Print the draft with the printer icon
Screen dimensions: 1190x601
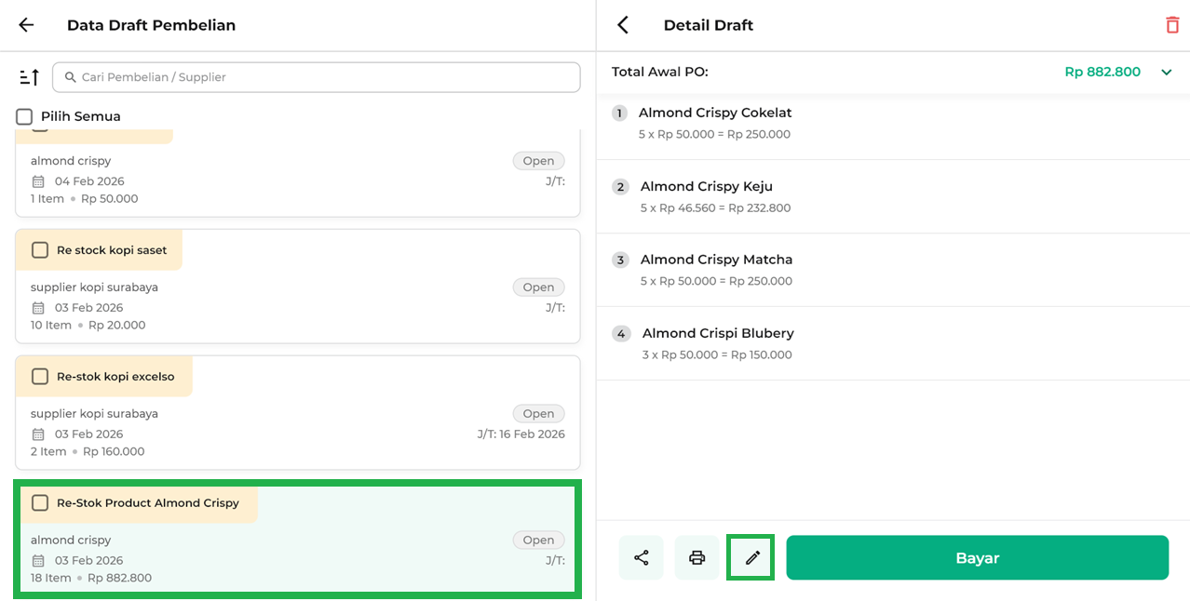coord(696,558)
